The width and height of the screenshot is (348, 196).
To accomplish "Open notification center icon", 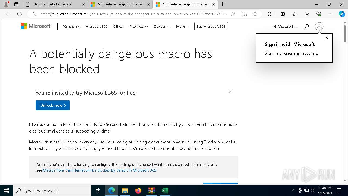I will [x=339, y=191].
